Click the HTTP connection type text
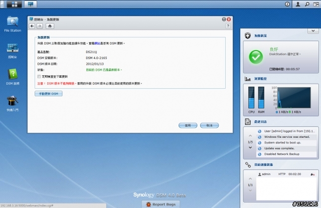Viewport: 321px width, 208px height. tap(282, 174)
